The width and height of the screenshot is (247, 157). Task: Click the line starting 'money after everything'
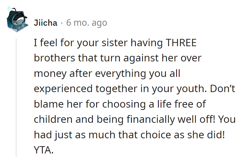(107, 74)
